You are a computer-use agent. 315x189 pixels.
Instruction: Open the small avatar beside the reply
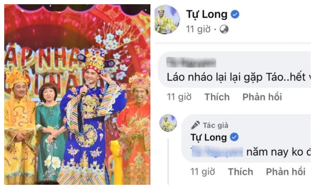click(x=168, y=123)
